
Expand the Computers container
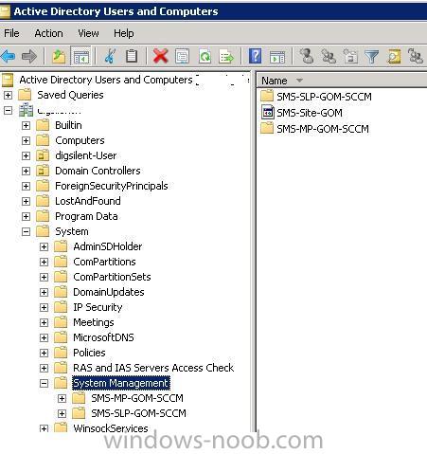pos(26,140)
